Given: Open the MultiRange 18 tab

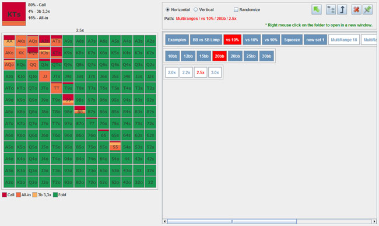Looking at the screenshot, I should click(x=343, y=40).
